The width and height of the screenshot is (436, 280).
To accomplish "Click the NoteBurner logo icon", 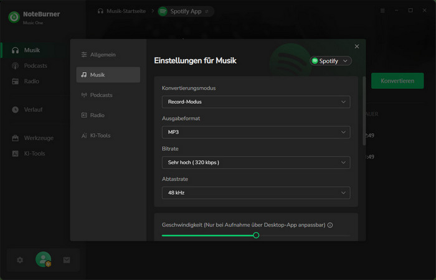I will [x=14, y=17].
